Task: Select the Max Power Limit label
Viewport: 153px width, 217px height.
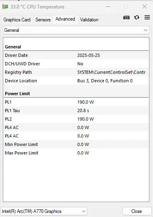Action: tap(22, 153)
